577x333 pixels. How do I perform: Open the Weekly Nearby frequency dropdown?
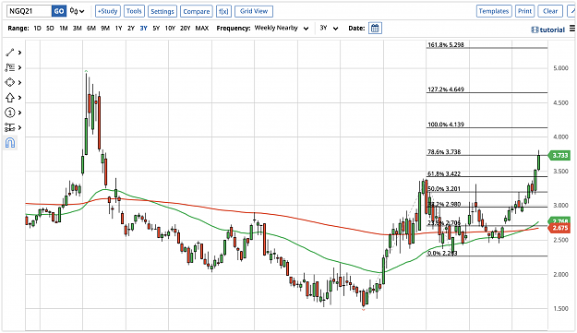pos(282,29)
